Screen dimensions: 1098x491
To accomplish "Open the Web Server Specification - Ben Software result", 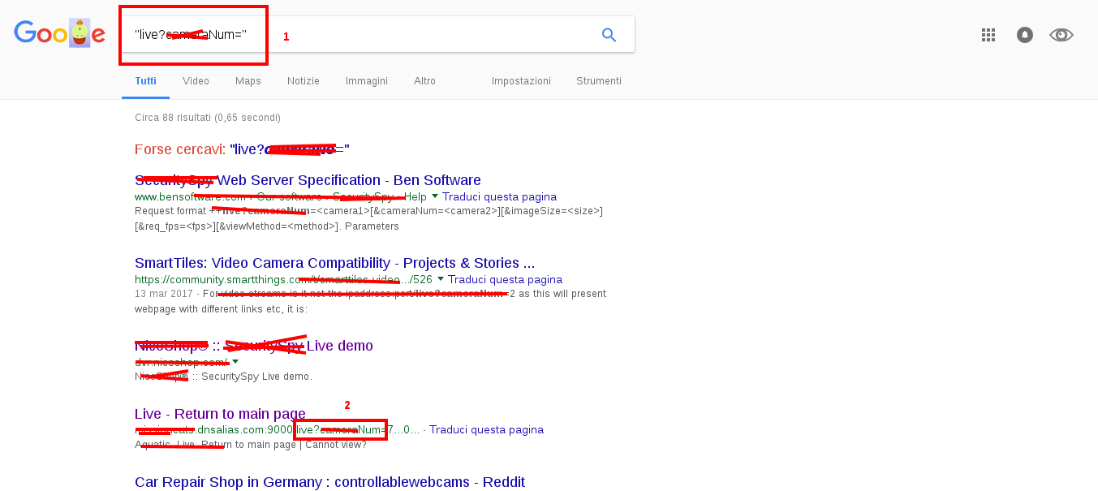I will pyautogui.click(x=308, y=180).
